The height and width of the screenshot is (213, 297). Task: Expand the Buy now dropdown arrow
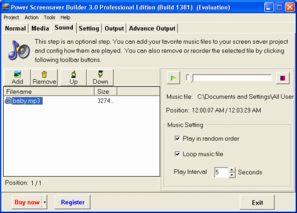[x=45, y=202]
